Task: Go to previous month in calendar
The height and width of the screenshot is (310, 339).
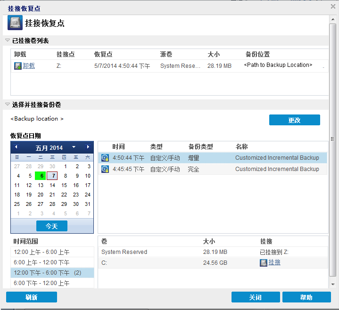Action: 16,147
